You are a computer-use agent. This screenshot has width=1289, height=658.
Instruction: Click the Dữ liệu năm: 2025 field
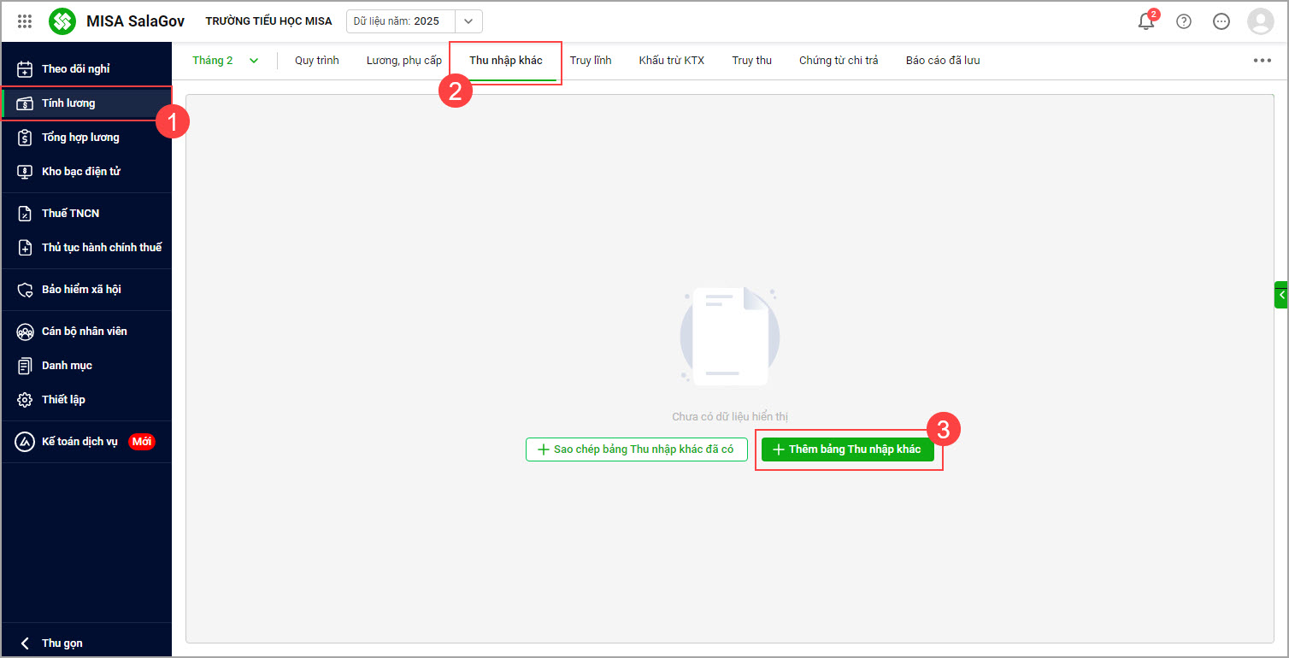pyautogui.click(x=414, y=21)
